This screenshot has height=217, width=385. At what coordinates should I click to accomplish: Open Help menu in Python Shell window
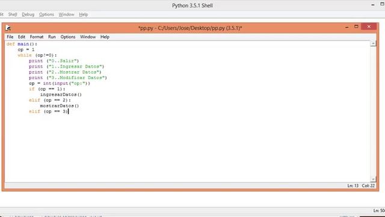point(84,14)
